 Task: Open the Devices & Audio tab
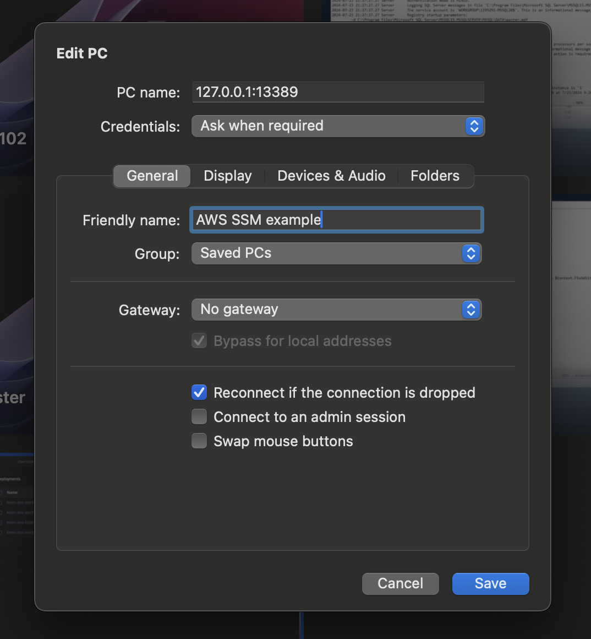click(331, 176)
